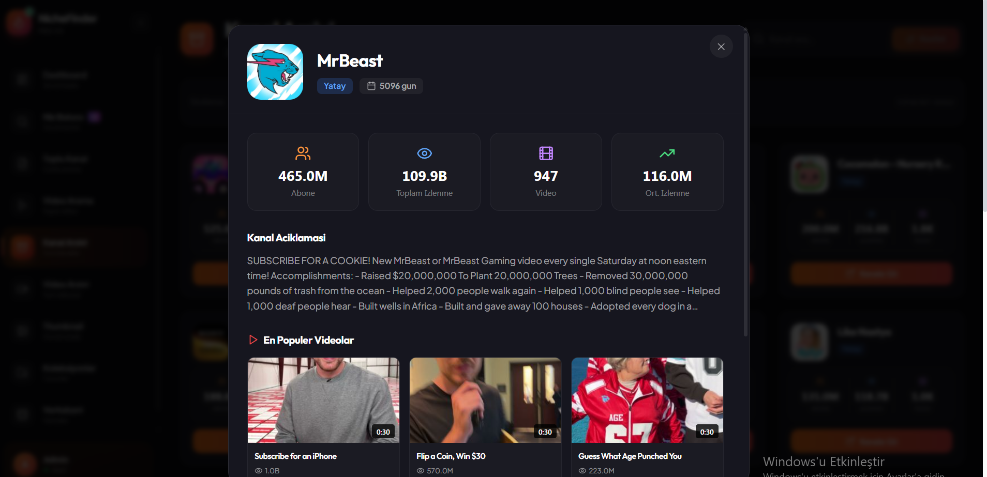Click the eye icon next to 1.0B views
Viewport: 987px width, 477px height.
(x=259, y=471)
